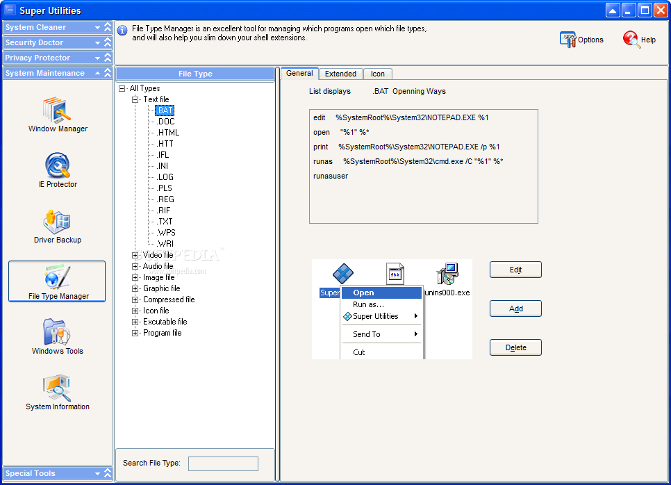The height and width of the screenshot is (485, 671).
Task: Open the Window Manager tool icon
Action: (58, 110)
